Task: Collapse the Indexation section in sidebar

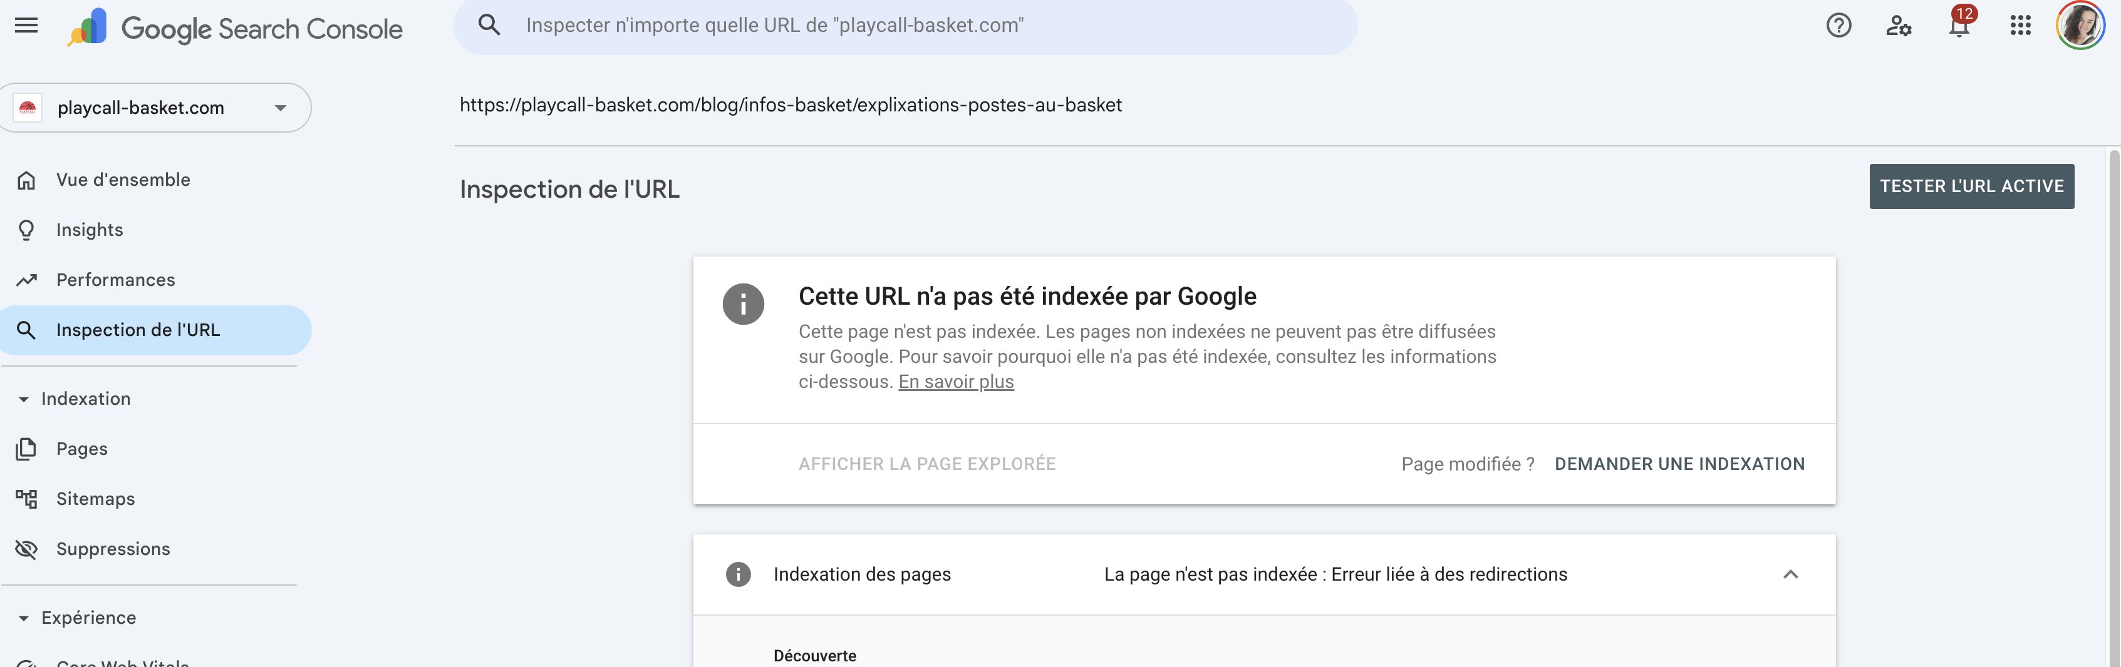Action: point(23,399)
